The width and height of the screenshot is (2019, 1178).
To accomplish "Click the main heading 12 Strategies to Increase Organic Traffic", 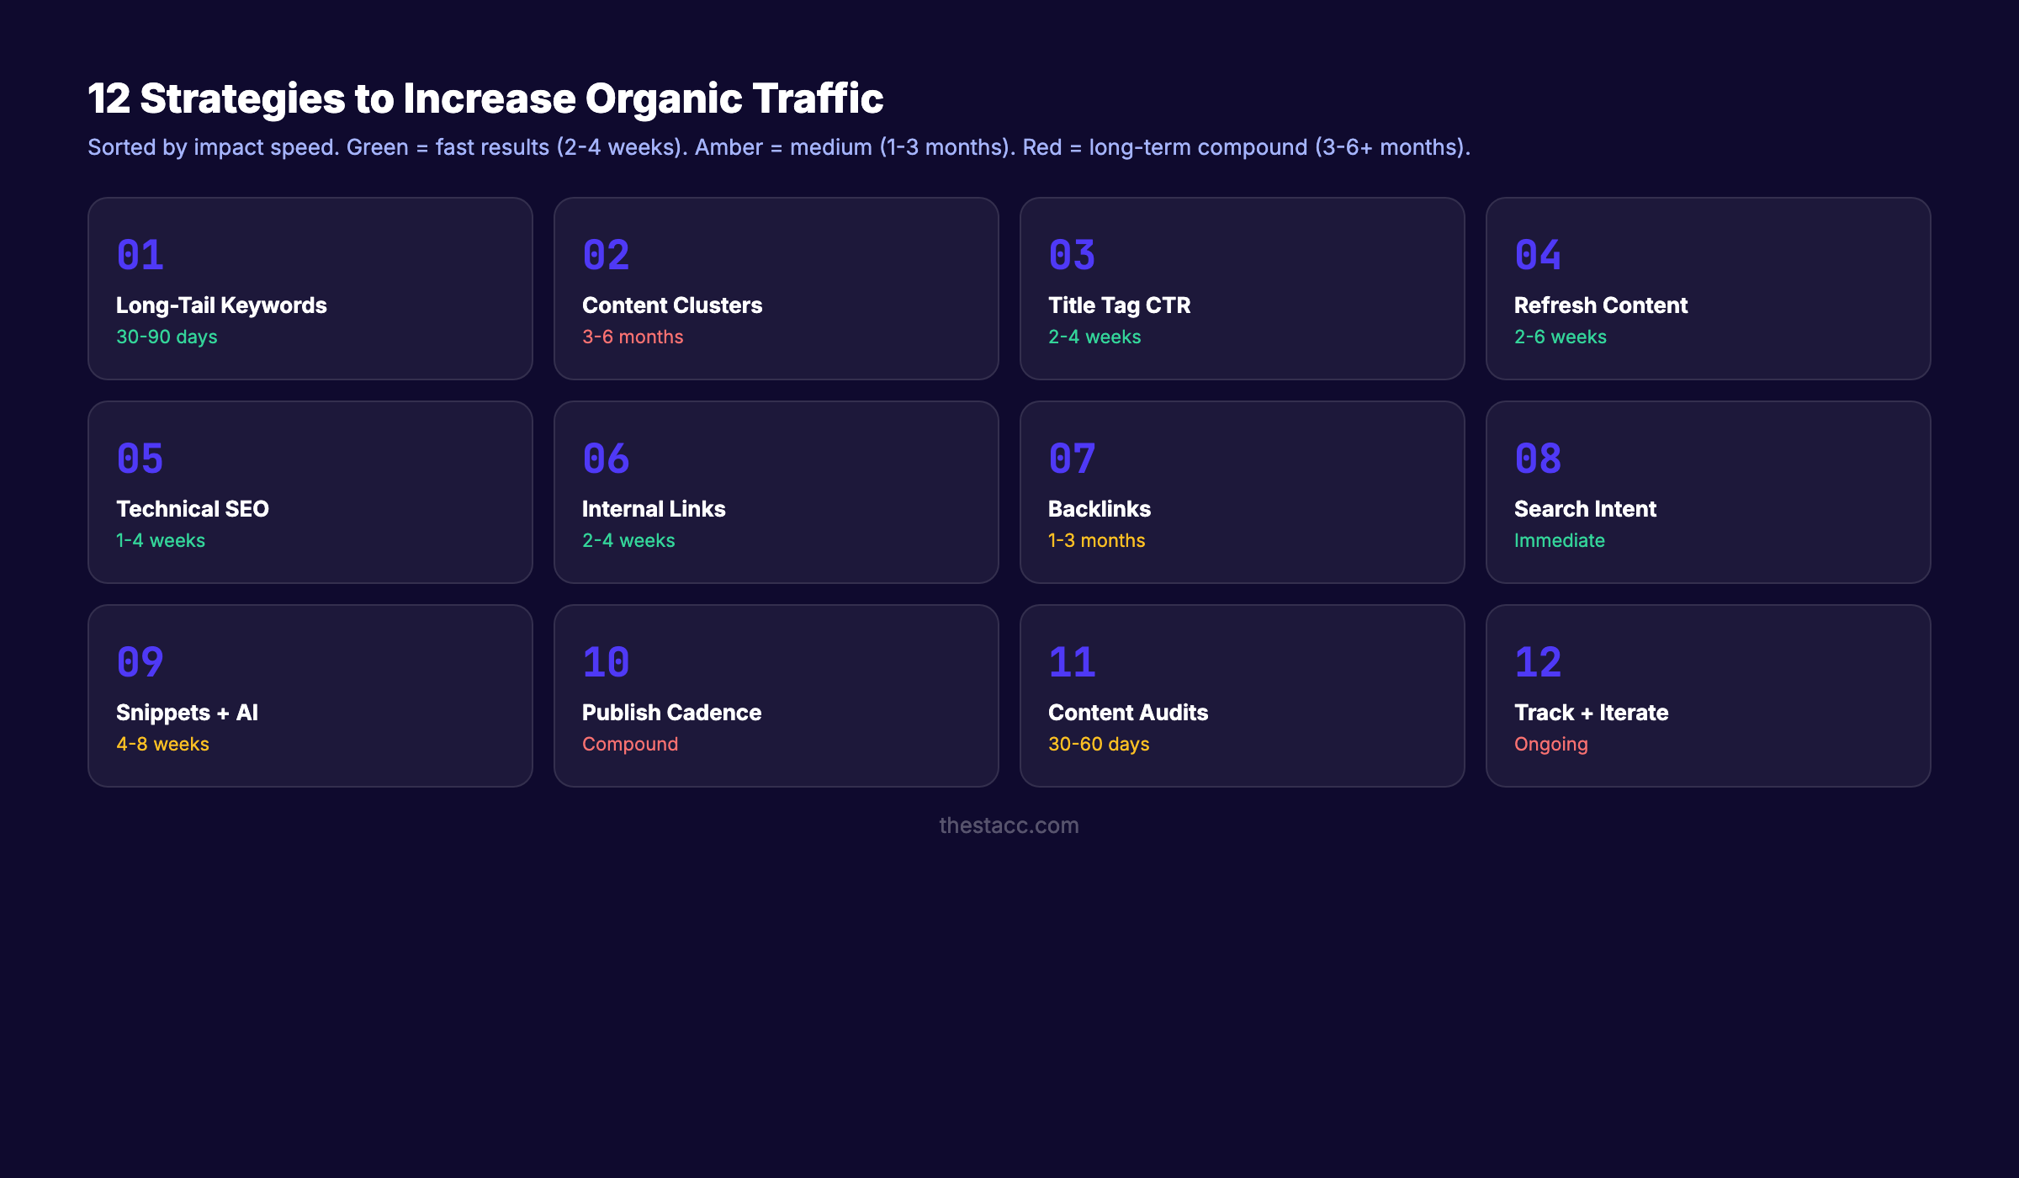I will tap(486, 98).
